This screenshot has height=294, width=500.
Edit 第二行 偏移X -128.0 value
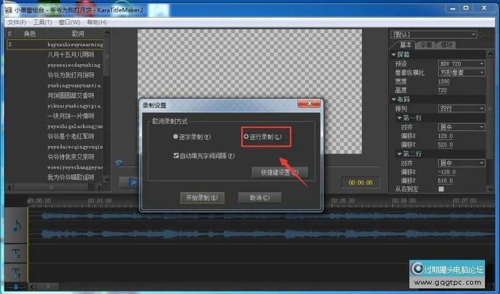(x=447, y=172)
